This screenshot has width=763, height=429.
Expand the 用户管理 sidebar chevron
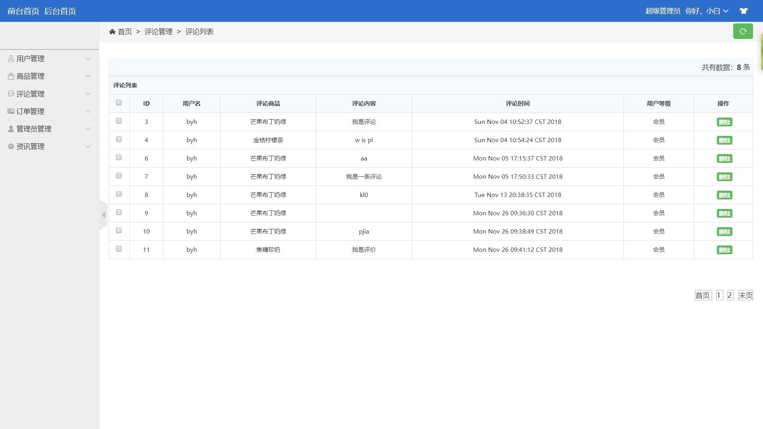[x=88, y=59]
